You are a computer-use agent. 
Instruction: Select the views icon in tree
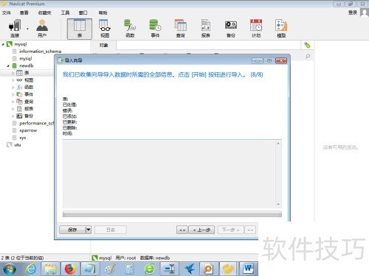[19, 80]
